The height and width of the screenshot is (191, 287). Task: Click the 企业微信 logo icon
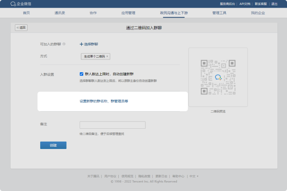point(13,4)
